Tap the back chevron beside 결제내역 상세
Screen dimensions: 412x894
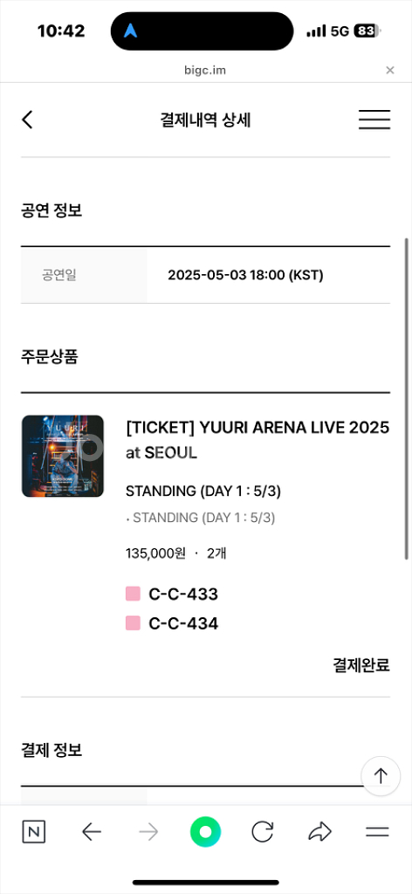(x=27, y=120)
